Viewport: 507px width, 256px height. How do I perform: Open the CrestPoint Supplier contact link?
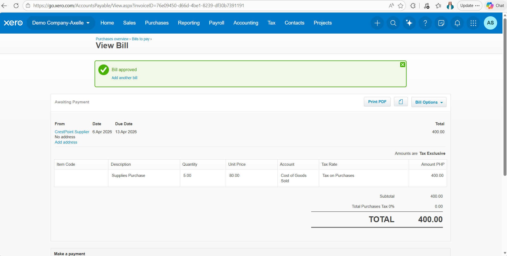click(72, 132)
